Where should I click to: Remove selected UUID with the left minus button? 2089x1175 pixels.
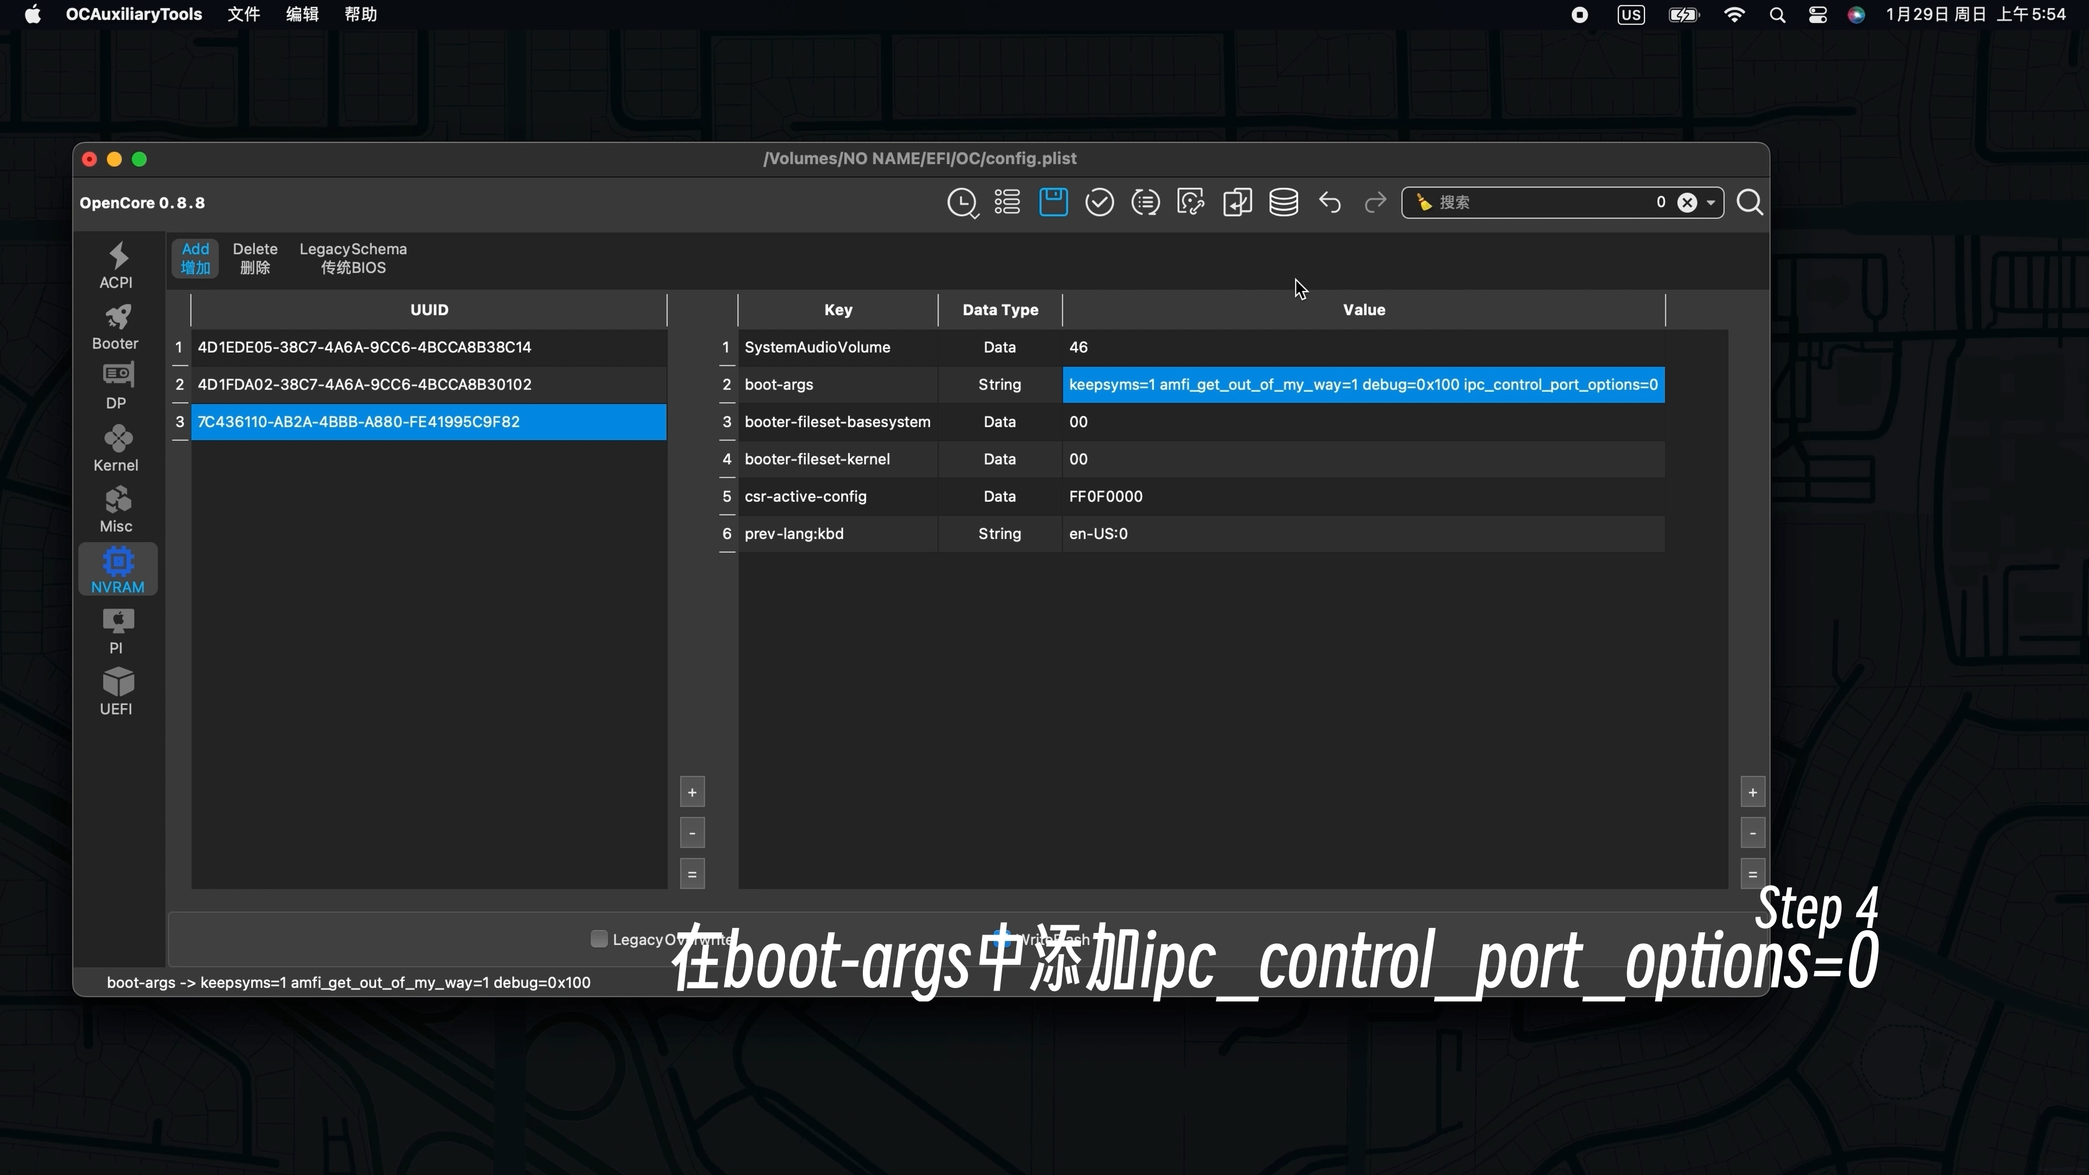tap(692, 833)
